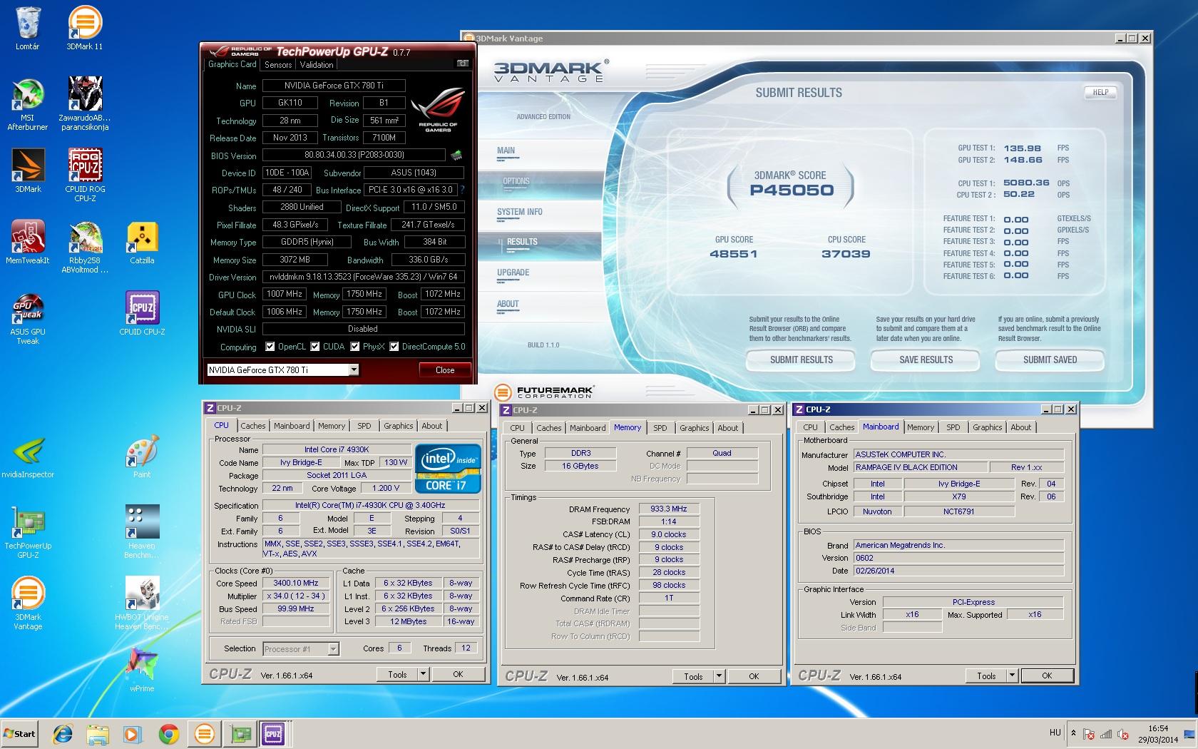Select the 3DMark Vantage desktop shortcut

(28, 603)
